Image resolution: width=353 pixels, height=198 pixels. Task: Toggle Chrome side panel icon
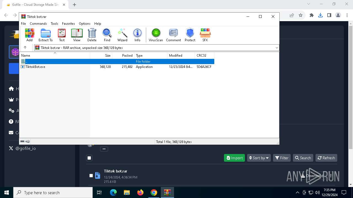(x=329, y=15)
